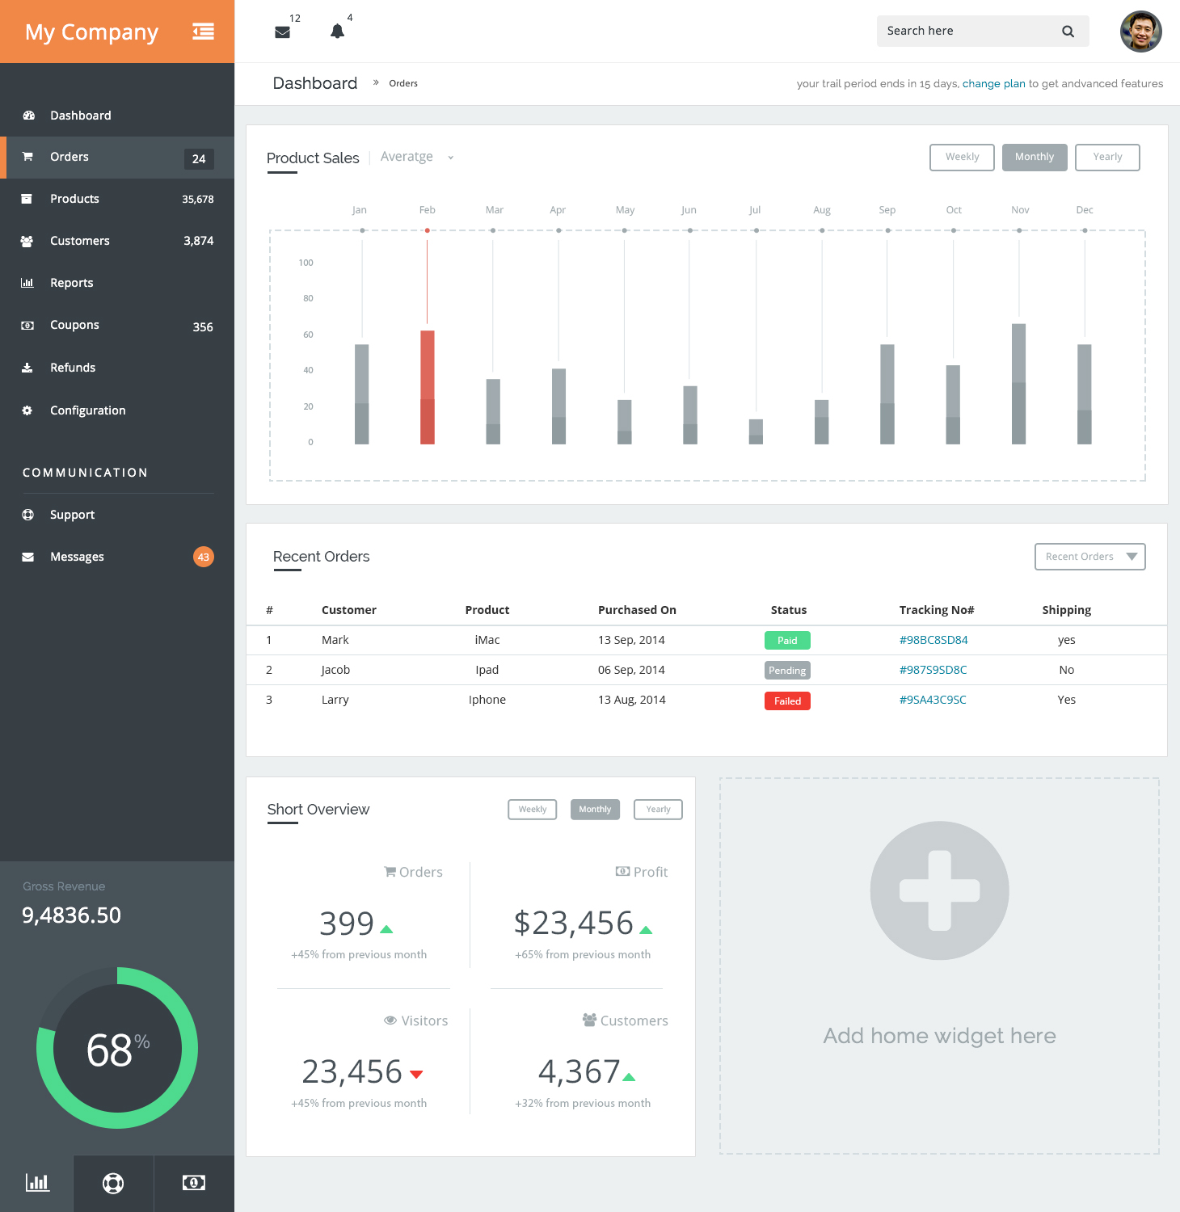Switch Product Sales chart to Yearly
1180x1212 pixels.
pyautogui.click(x=1107, y=157)
